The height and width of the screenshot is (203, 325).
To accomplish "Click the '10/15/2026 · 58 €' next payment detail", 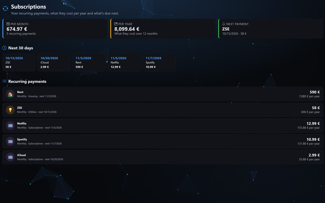I will point(234,34).
